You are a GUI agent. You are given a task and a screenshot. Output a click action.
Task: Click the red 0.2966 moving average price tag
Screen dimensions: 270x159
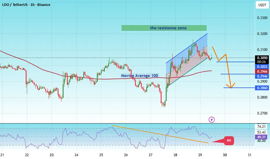262,71
